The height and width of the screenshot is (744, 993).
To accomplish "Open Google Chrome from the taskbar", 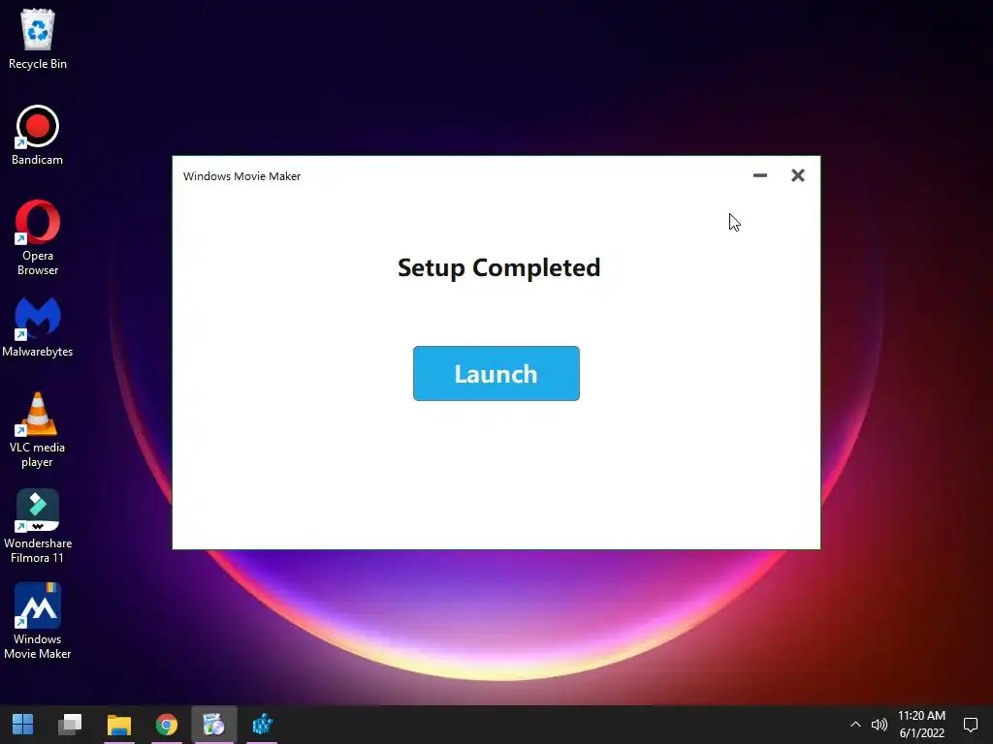I will pos(167,725).
